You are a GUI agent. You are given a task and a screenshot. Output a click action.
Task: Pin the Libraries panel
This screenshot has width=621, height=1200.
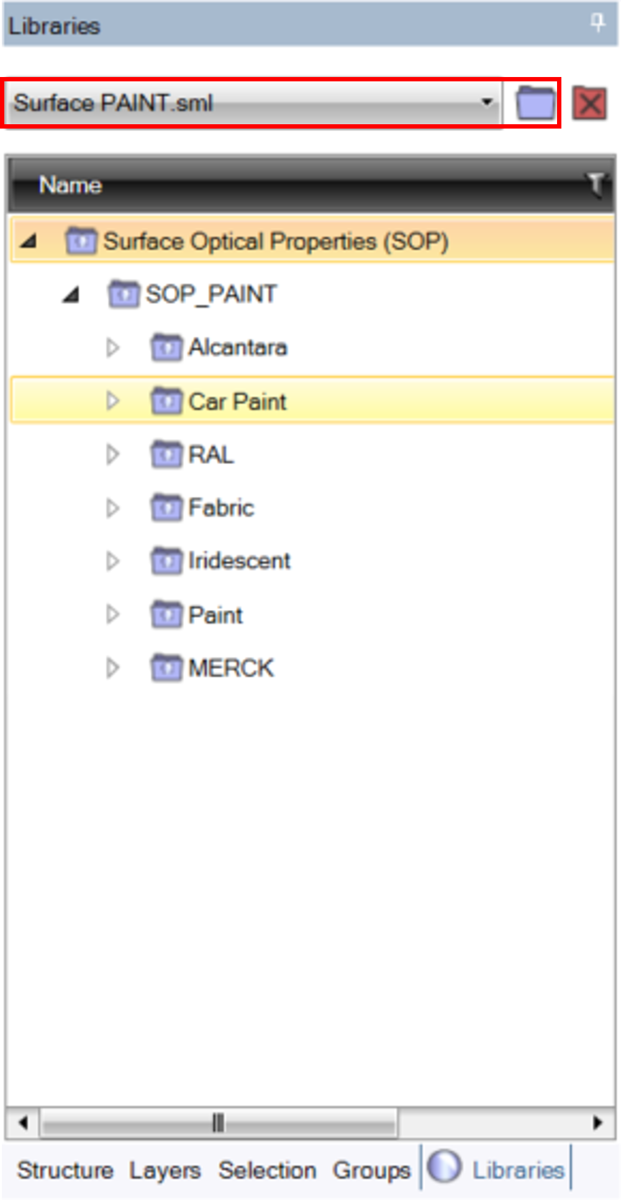click(x=597, y=24)
